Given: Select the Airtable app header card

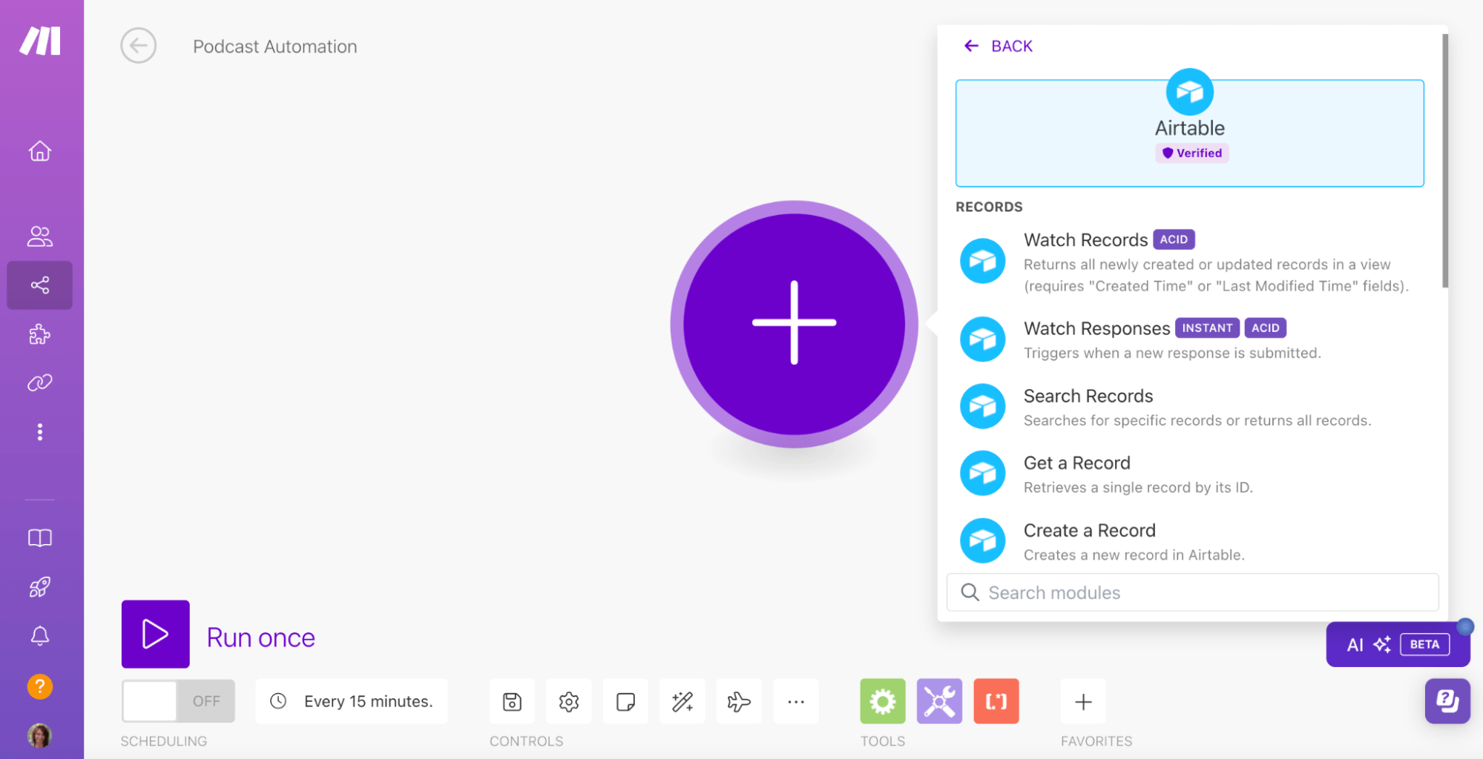Looking at the screenshot, I should (1190, 133).
